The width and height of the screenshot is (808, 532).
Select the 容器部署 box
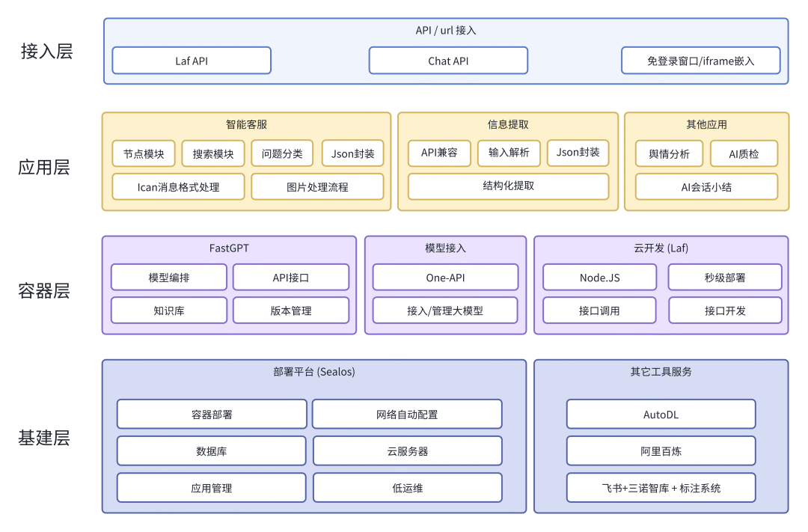click(x=212, y=414)
